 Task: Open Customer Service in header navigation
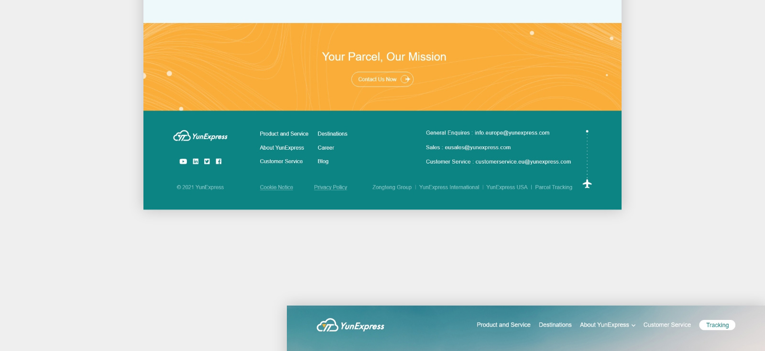point(667,325)
